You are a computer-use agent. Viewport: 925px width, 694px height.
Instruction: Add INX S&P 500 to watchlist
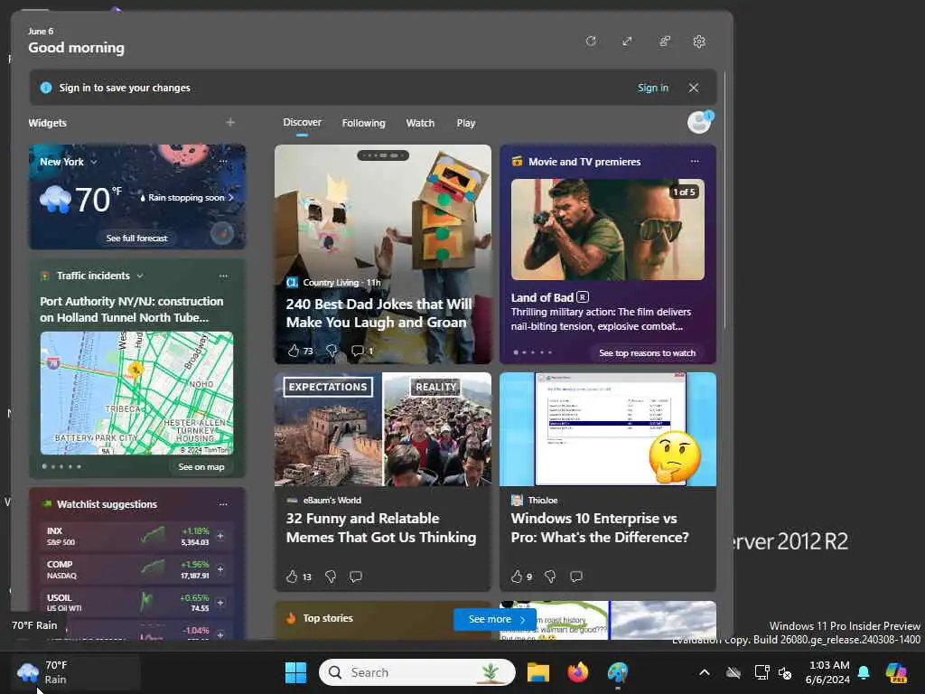coord(220,536)
